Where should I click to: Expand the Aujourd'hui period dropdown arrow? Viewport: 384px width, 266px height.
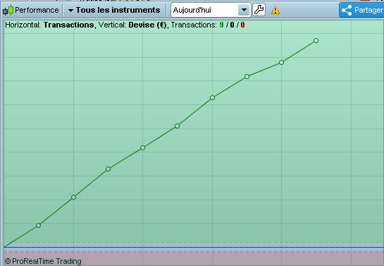coord(244,10)
